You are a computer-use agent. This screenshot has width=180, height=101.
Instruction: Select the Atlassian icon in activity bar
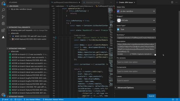[3, 37]
